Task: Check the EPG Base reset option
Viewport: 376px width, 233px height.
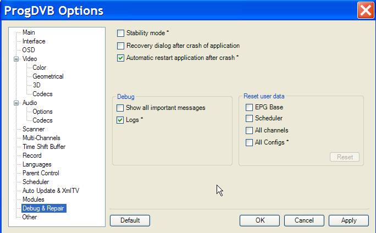Action: [x=249, y=107]
